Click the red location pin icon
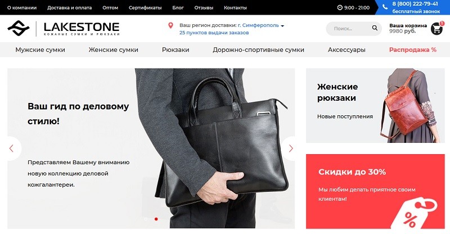The image size is (450, 234). [170, 25]
